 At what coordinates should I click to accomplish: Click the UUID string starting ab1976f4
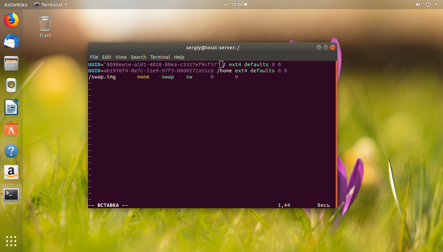159,71
